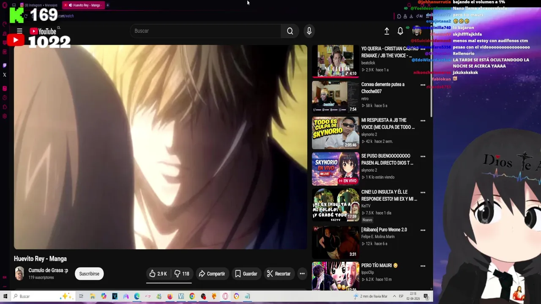Focus the YouTube Buscar search field
The width and height of the screenshot is (541, 304).
coord(206,31)
